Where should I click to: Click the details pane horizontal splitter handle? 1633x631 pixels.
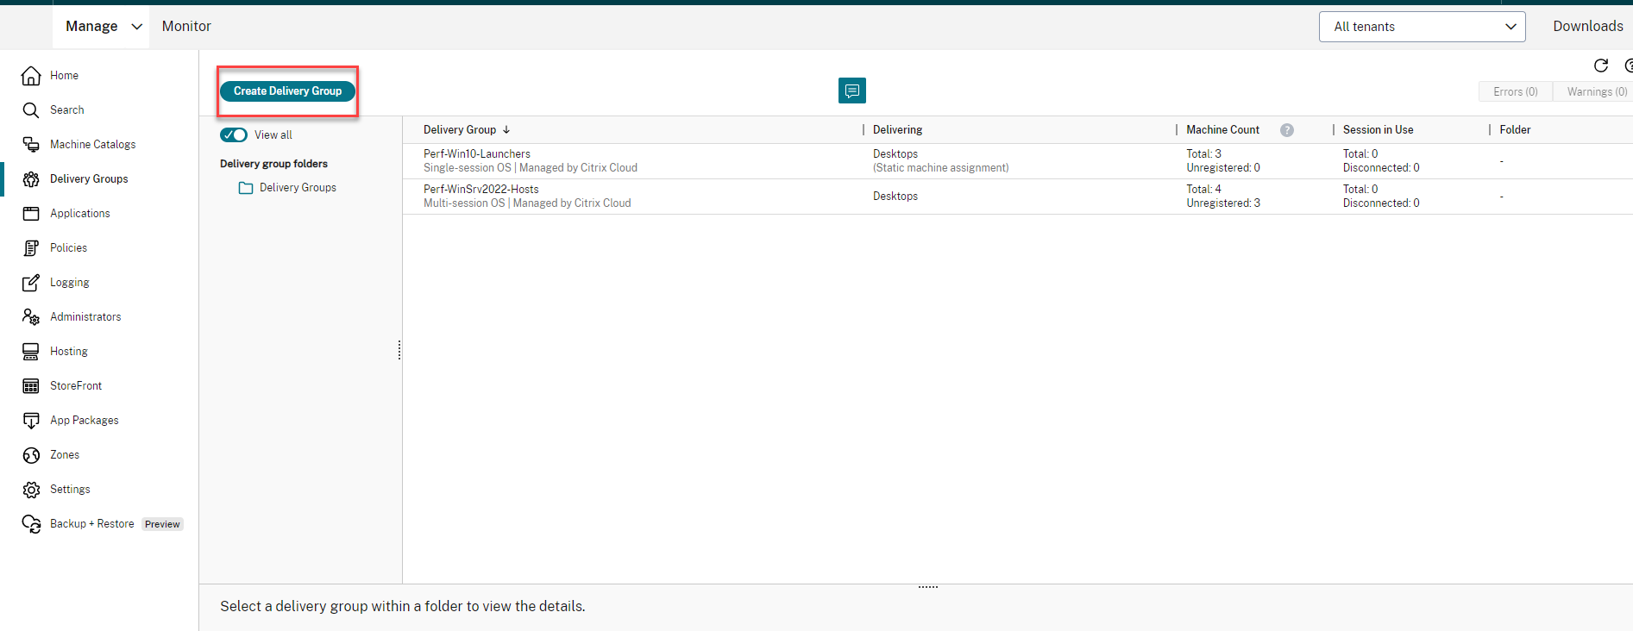coord(928,587)
